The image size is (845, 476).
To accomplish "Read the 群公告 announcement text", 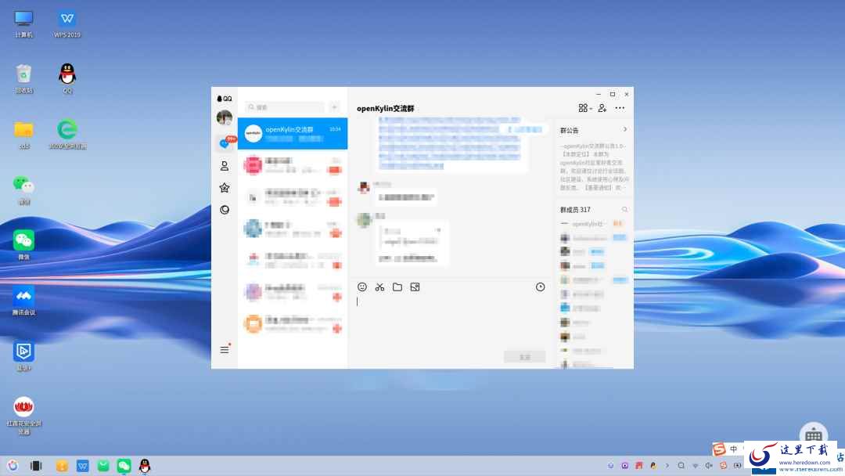I will (594, 167).
